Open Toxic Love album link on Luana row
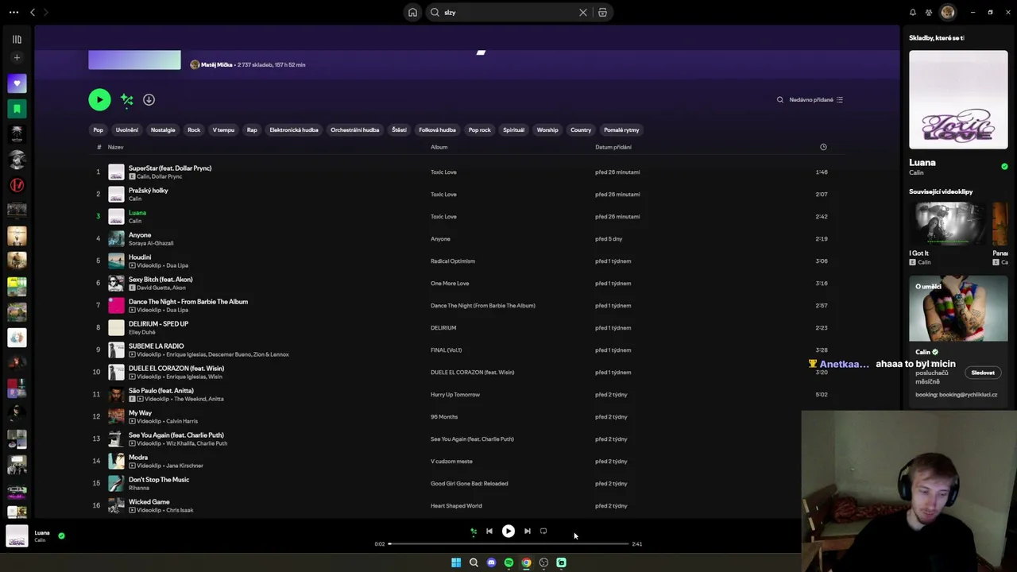This screenshot has height=572, width=1017. click(x=443, y=217)
